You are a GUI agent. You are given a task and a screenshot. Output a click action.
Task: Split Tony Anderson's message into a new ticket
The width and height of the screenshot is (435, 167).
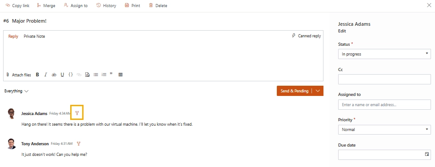79,144
